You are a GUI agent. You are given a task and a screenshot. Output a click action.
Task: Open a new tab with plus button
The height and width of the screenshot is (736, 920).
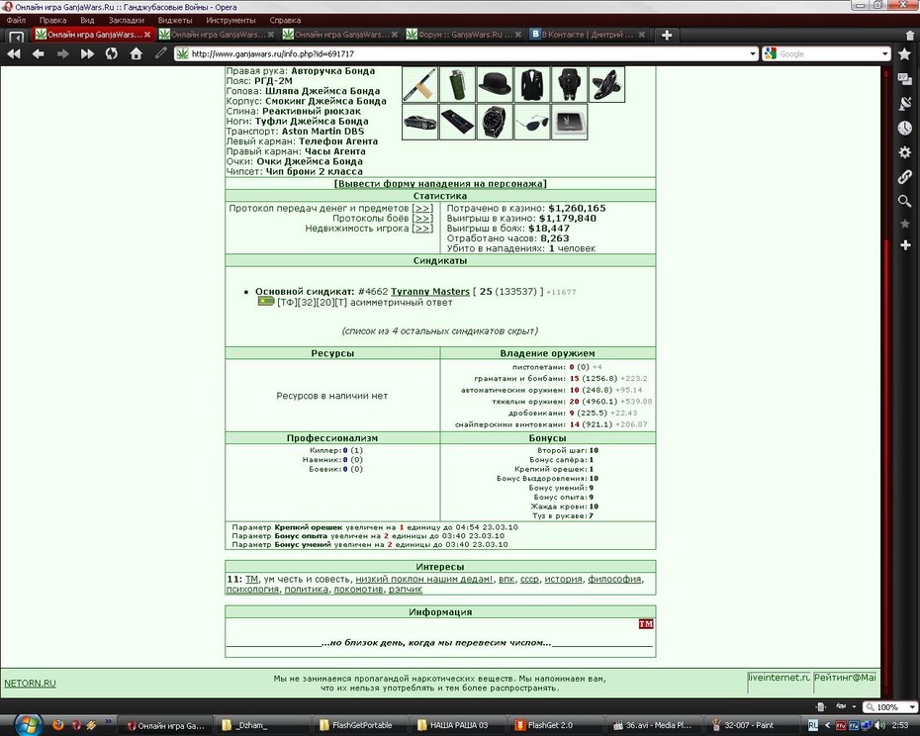pyautogui.click(x=667, y=36)
